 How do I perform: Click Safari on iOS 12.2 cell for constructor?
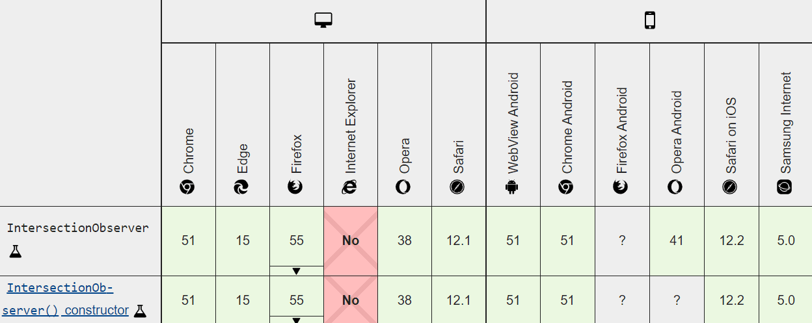[731, 300]
